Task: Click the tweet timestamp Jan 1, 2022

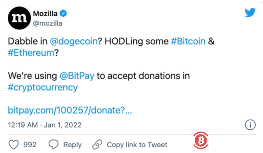Action: point(45,125)
